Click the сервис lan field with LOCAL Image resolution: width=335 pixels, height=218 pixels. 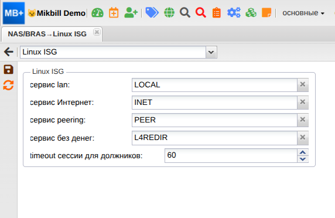pyautogui.click(x=214, y=85)
